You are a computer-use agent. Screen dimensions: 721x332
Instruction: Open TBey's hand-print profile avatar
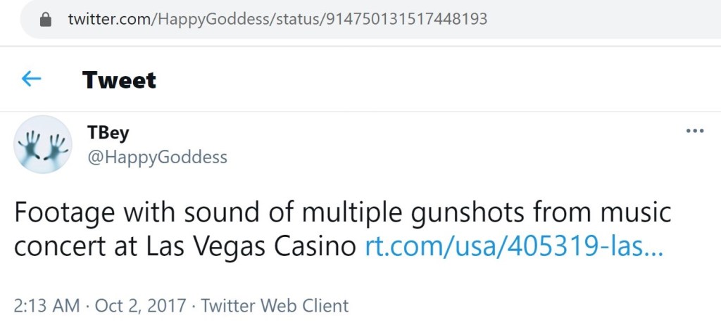[43, 144]
